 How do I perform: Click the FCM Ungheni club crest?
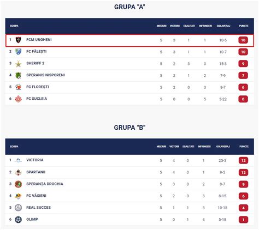18,40
